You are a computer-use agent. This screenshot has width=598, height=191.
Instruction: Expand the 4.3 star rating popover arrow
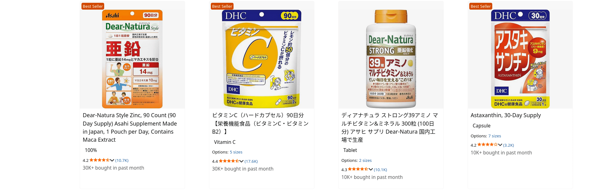click(371, 169)
